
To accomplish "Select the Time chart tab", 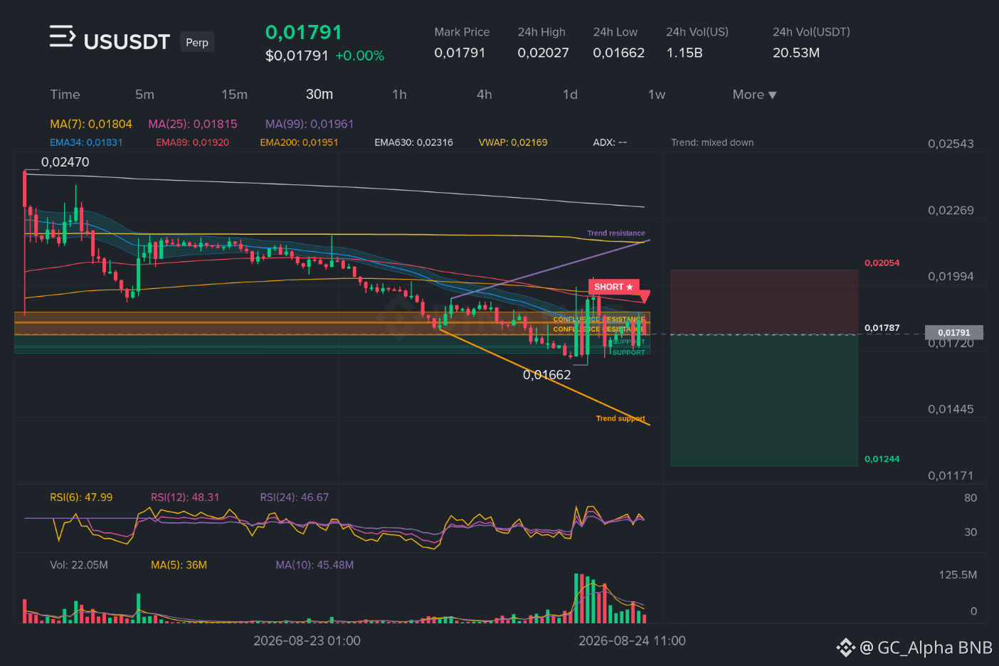I will pyautogui.click(x=65, y=95).
